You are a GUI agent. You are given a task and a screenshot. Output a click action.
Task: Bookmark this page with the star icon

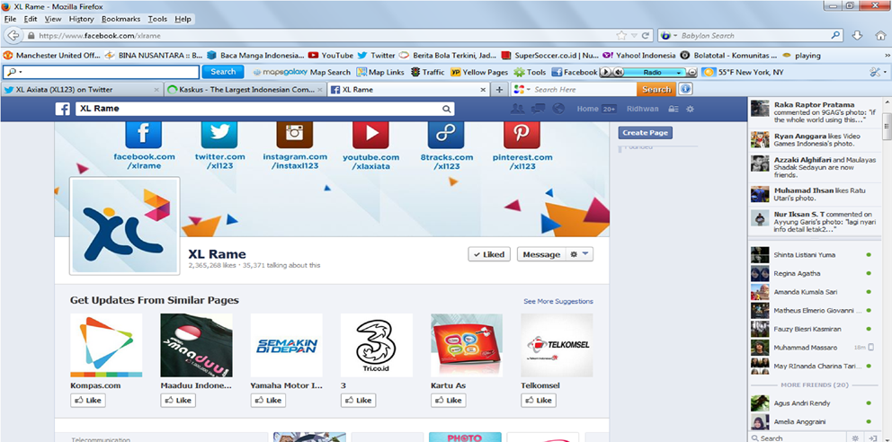coord(621,35)
